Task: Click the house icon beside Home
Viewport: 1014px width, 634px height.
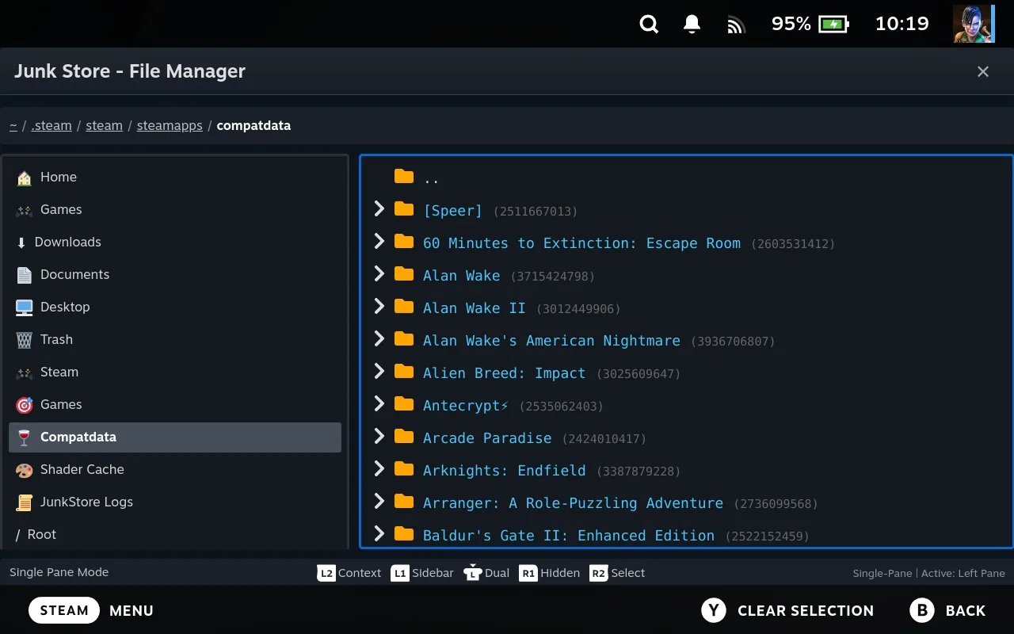Action: 25,178
